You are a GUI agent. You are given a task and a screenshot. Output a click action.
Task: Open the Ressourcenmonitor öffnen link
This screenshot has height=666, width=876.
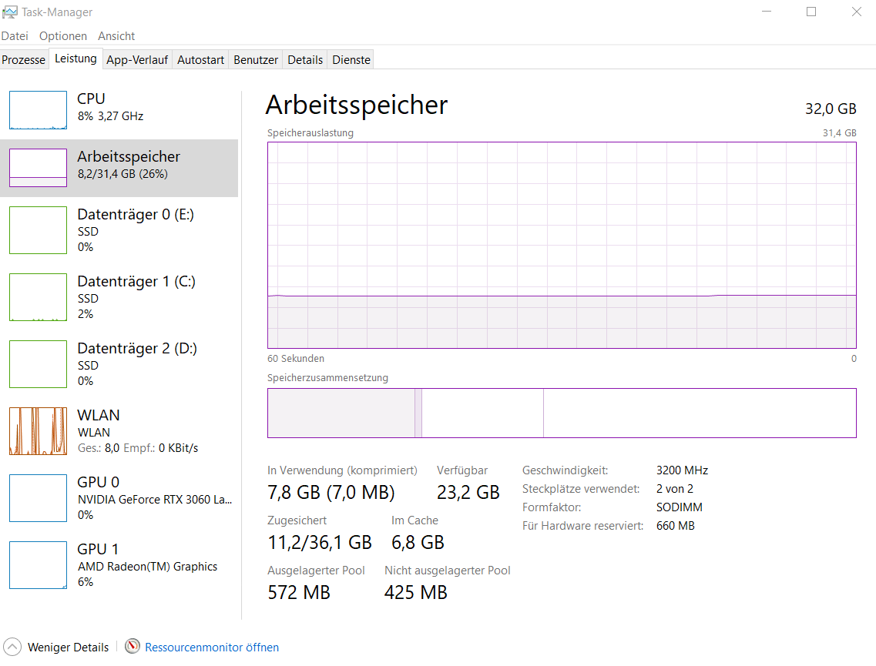pyautogui.click(x=212, y=647)
